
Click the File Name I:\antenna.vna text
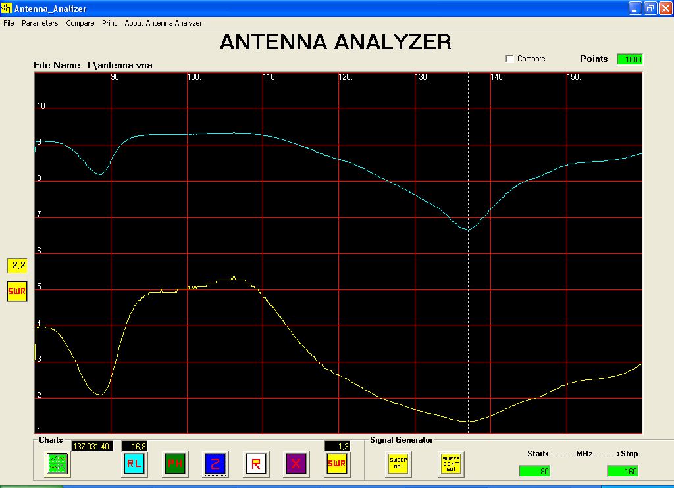pyautogui.click(x=93, y=65)
